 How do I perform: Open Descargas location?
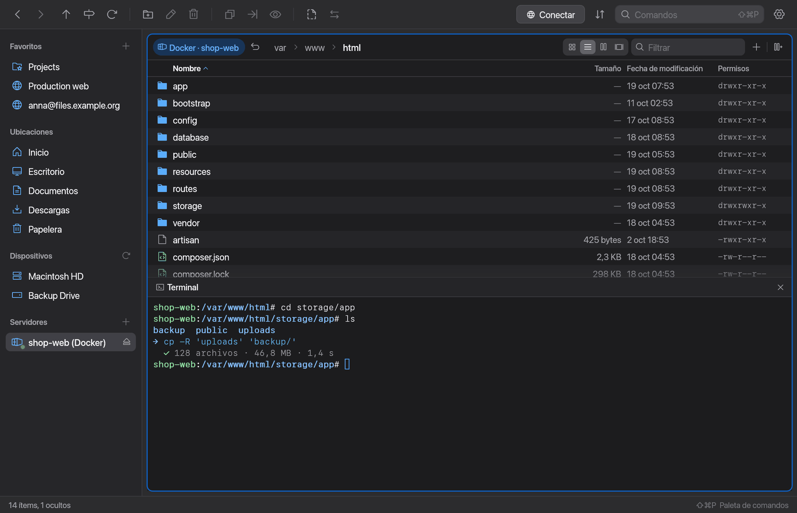(71, 210)
